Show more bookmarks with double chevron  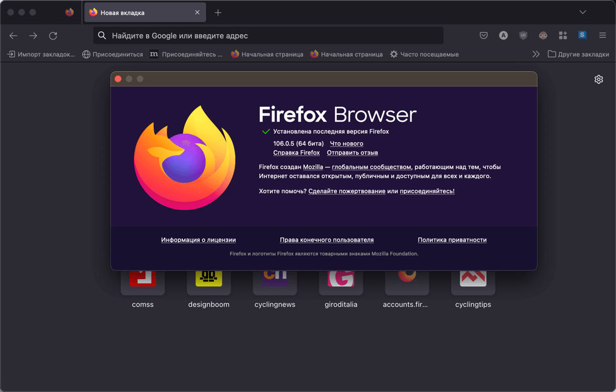click(x=536, y=54)
